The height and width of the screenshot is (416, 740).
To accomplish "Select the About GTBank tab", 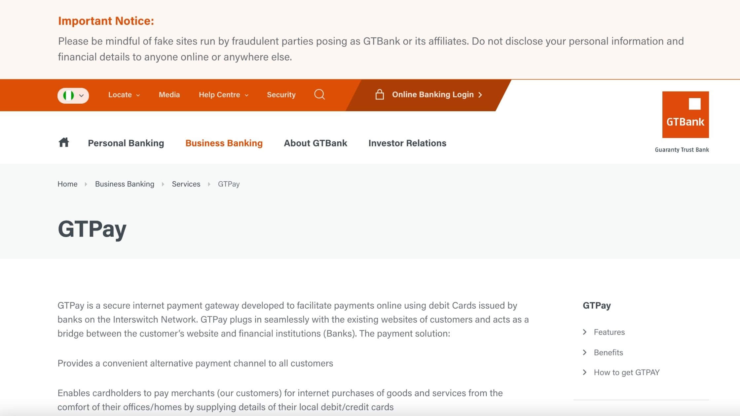I will (x=315, y=143).
